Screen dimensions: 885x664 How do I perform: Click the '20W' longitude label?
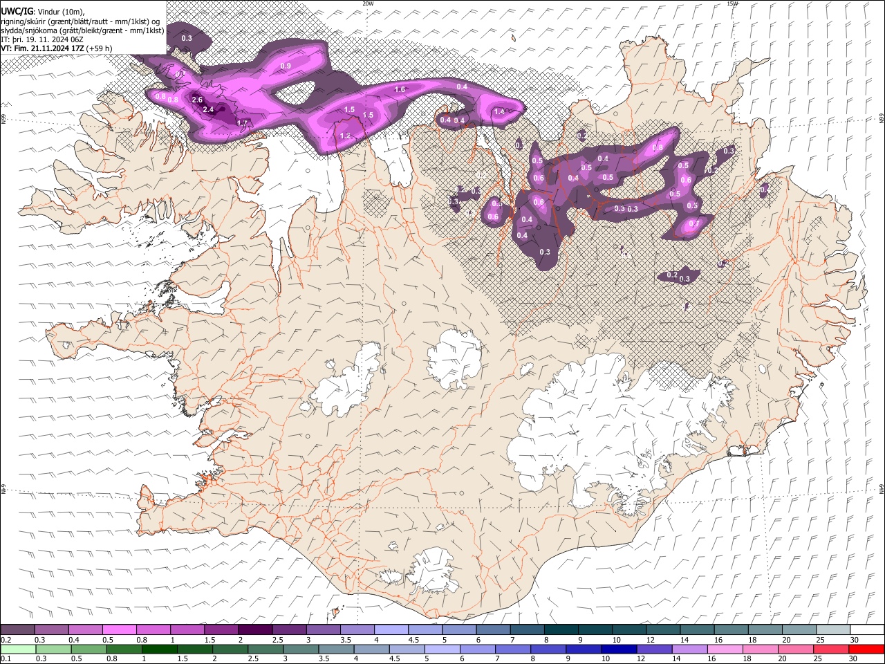368,3
